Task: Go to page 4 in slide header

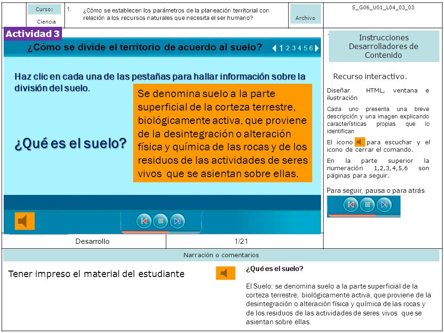Action: click(x=299, y=48)
